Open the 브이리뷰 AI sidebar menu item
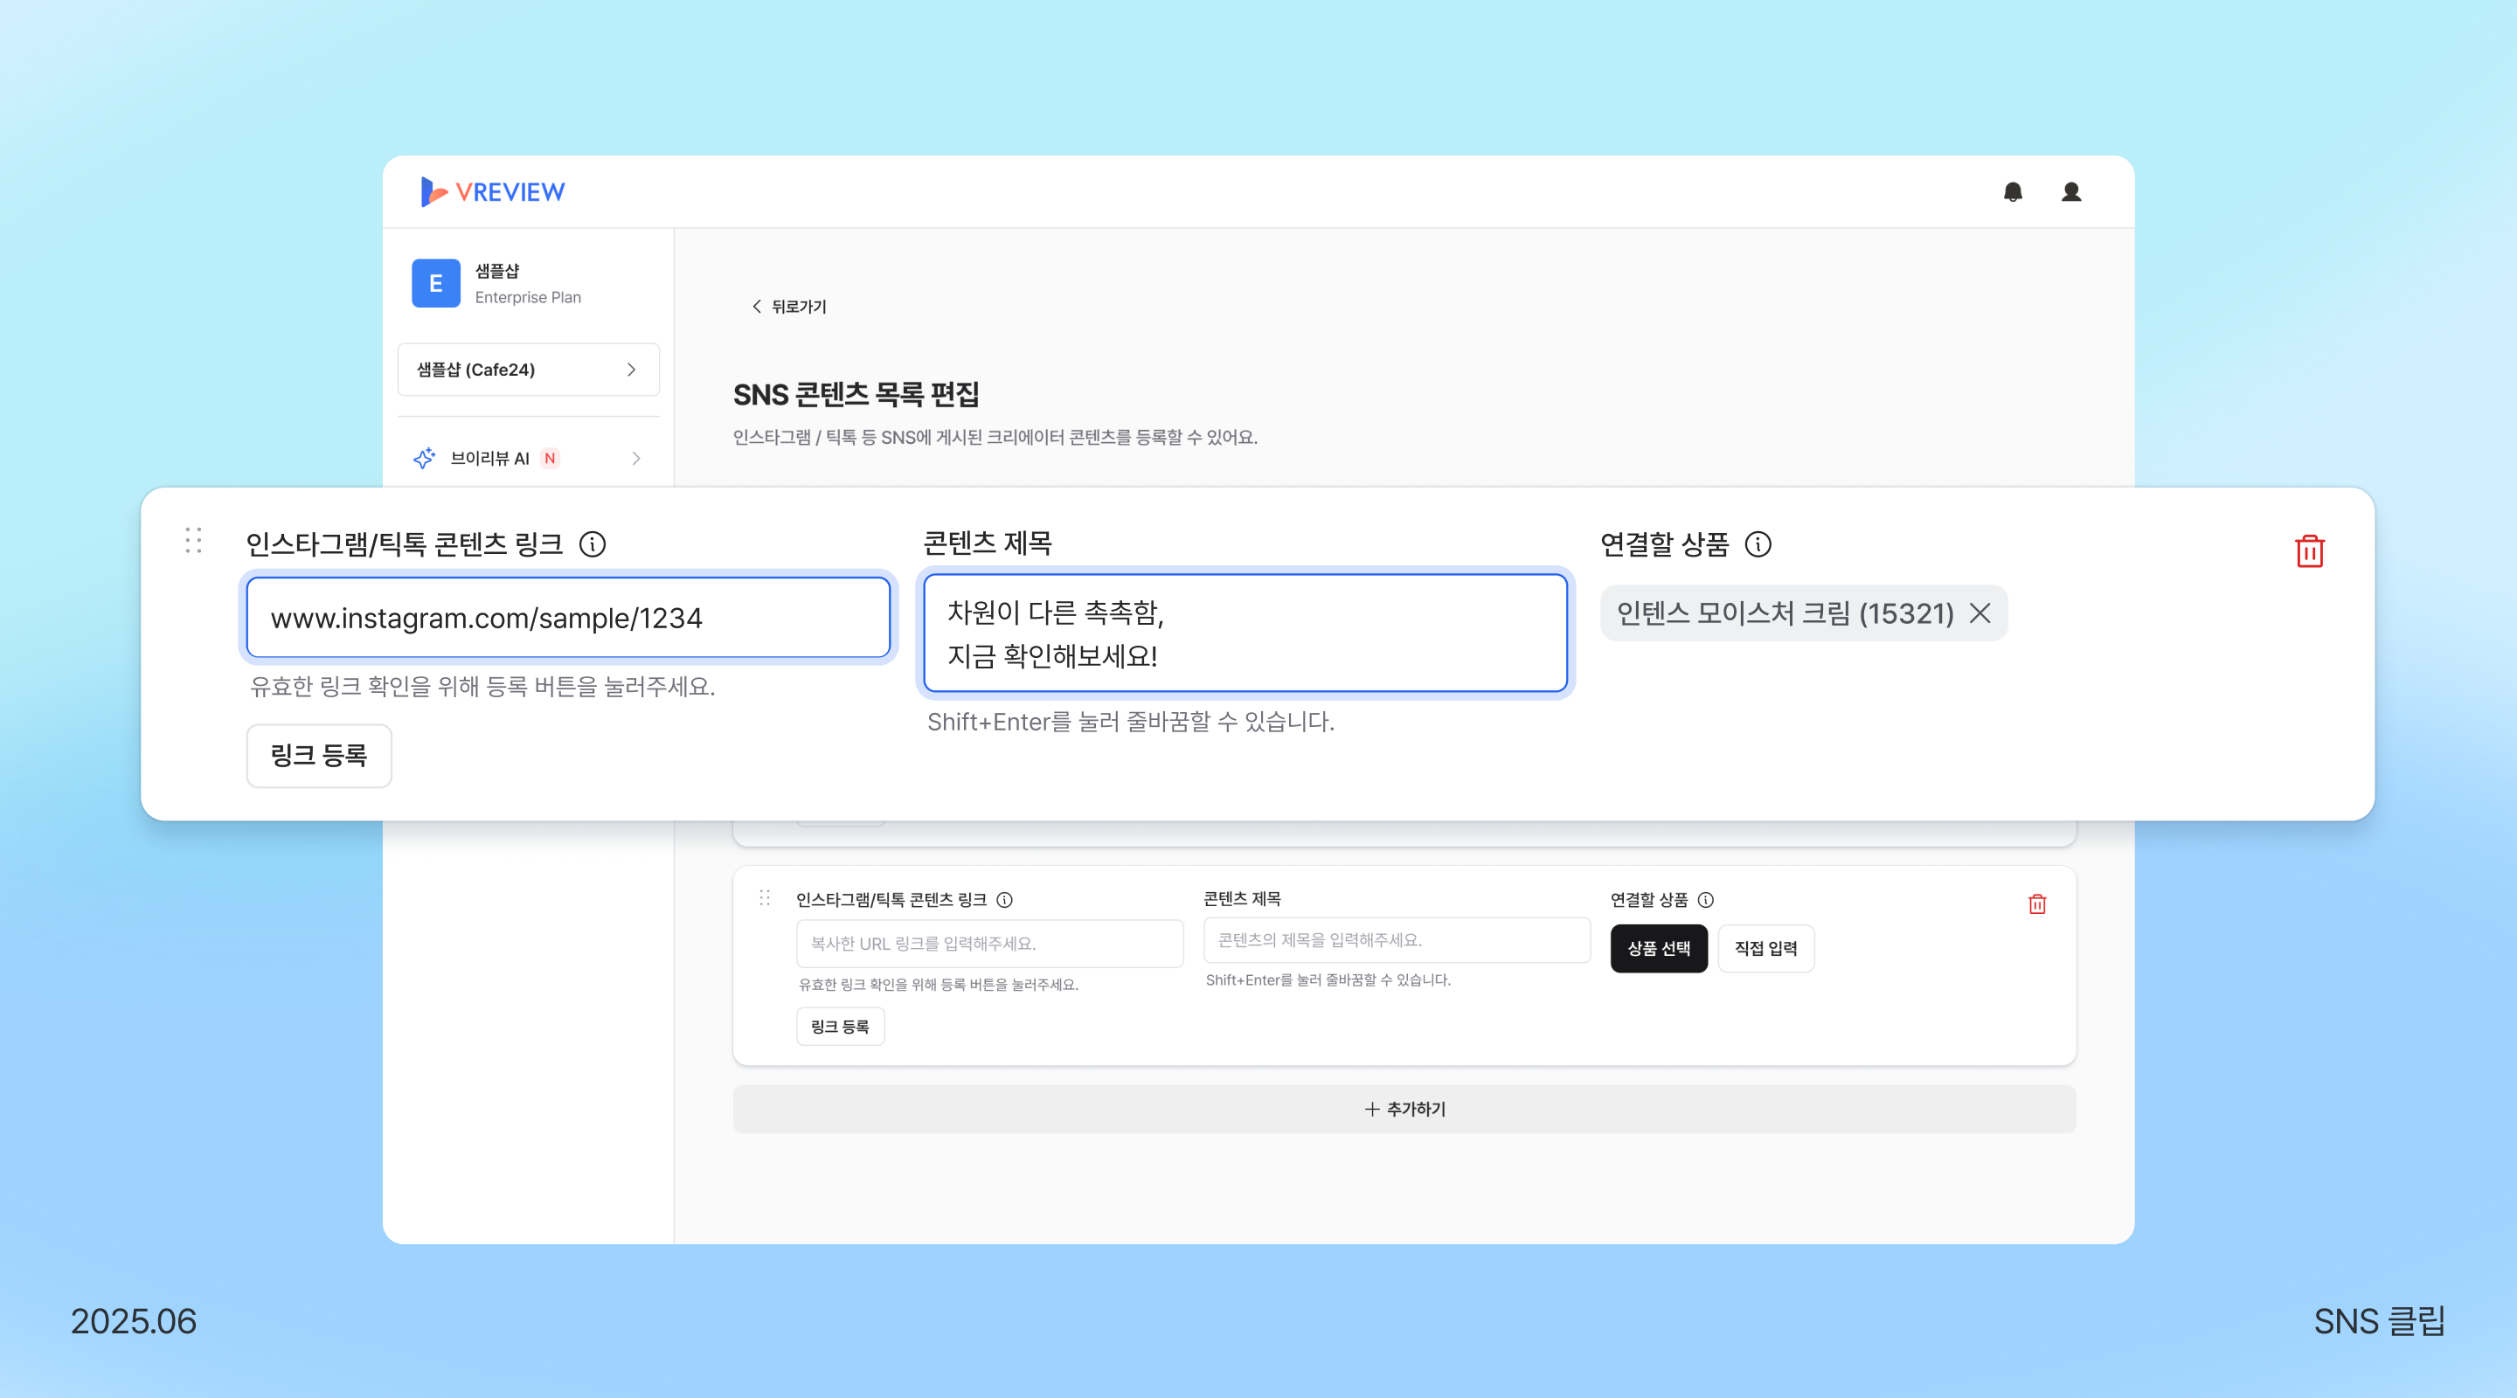The height and width of the screenshot is (1398, 2517). coord(489,458)
